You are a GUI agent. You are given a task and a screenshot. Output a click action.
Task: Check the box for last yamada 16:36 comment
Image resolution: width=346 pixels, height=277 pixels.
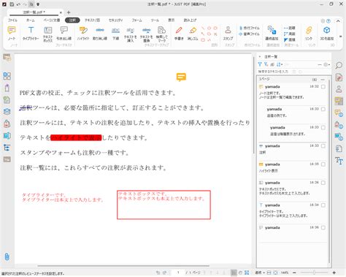[x=323, y=227]
